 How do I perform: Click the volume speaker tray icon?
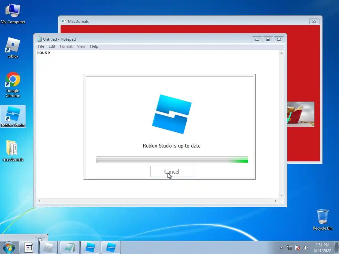click(x=306, y=248)
